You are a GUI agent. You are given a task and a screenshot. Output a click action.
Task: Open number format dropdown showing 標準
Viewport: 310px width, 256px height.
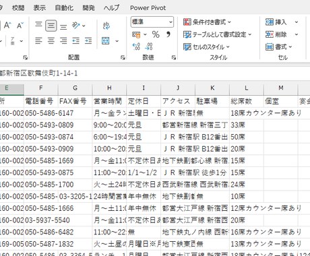pos(152,22)
